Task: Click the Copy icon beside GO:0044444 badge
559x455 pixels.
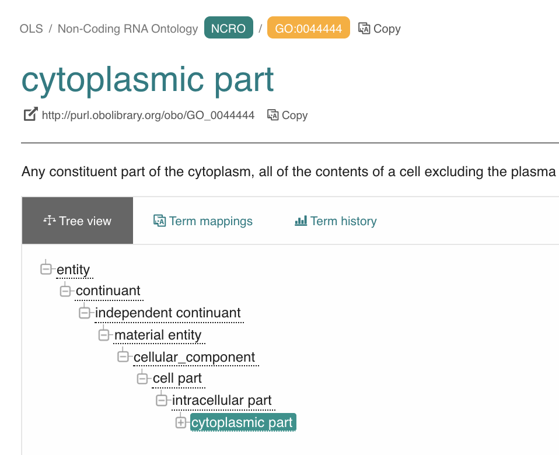Action: click(364, 28)
